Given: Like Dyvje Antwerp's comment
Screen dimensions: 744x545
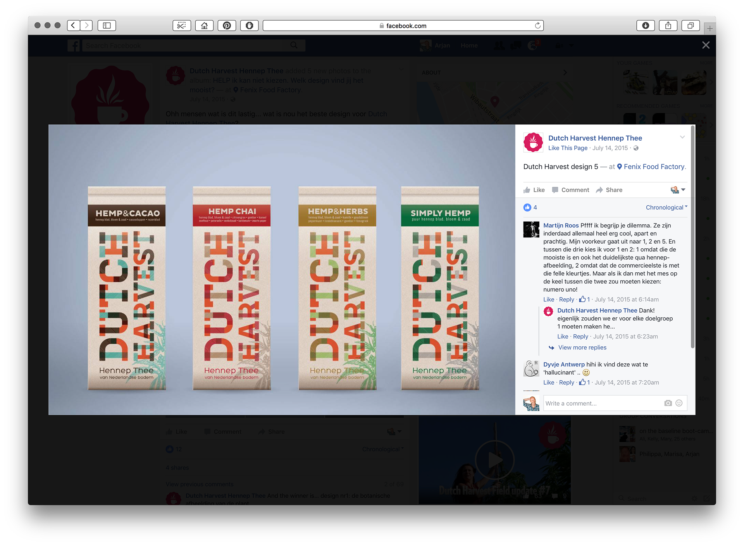Looking at the screenshot, I should 549,382.
